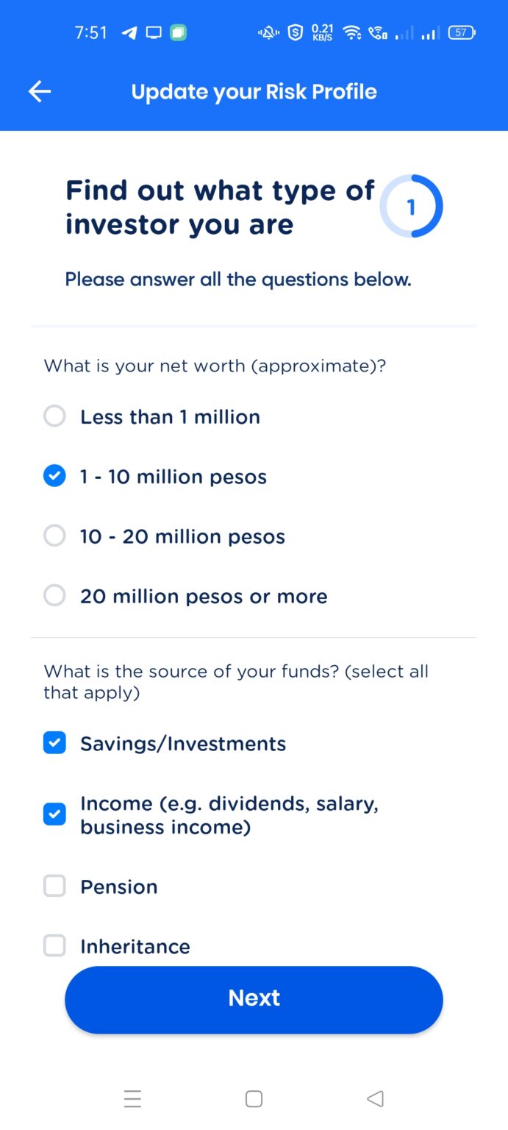508x1130 pixels.
Task: Check the Pension funds source checkbox
Action: coord(54,886)
